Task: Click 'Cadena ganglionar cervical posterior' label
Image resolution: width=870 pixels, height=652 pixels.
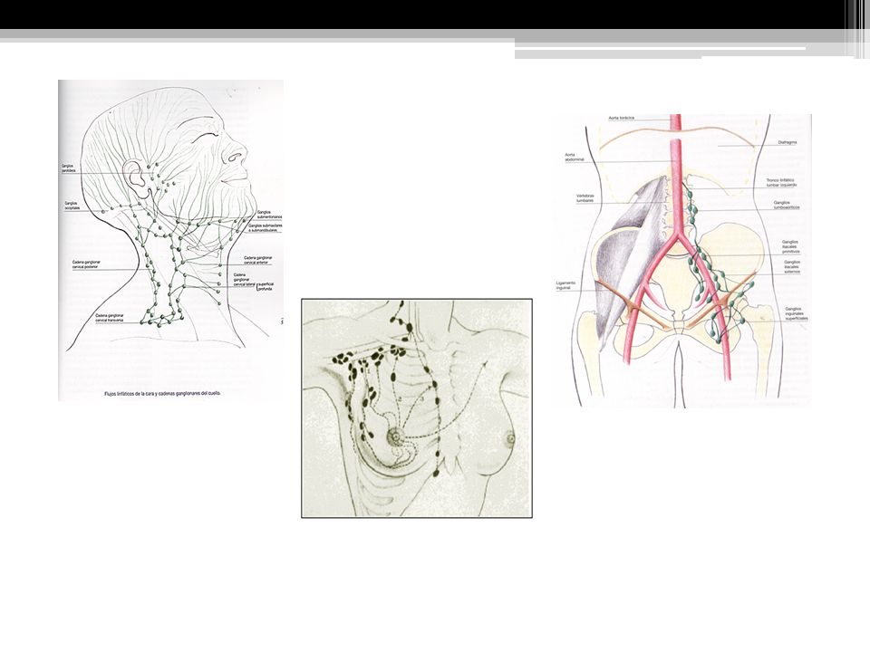Action: click(87, 264)
